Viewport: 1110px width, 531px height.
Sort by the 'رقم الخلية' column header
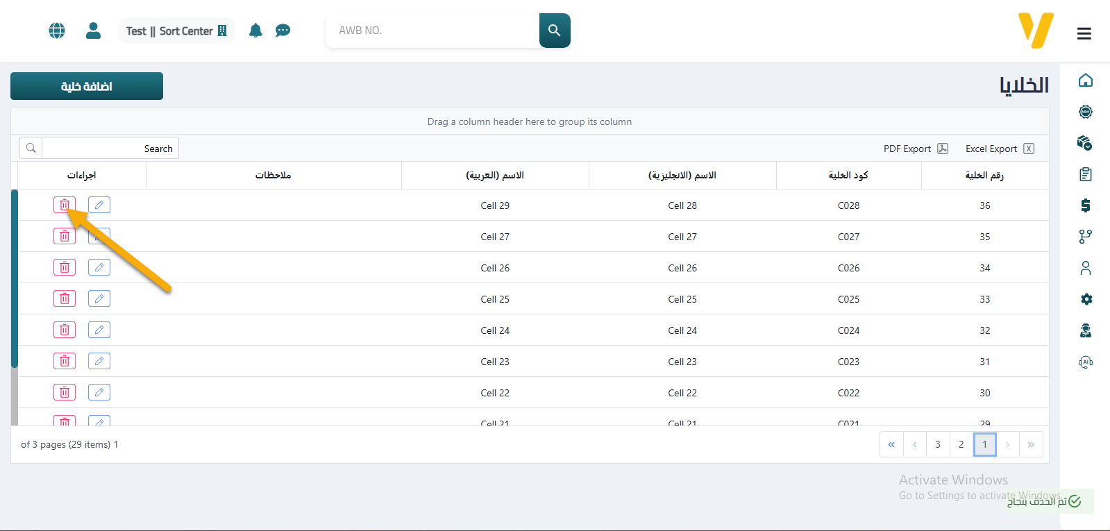pyautogui.click(x=984, y=176)
